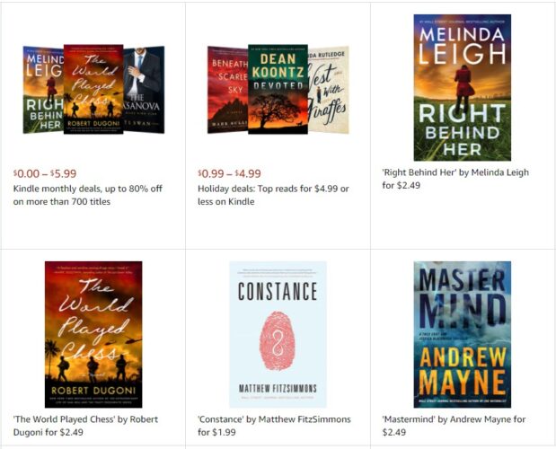The width and height of the screenshot is (556, 449).
Task: Open 'The World Played Chess' for $2.49 link
Action: 85,426
